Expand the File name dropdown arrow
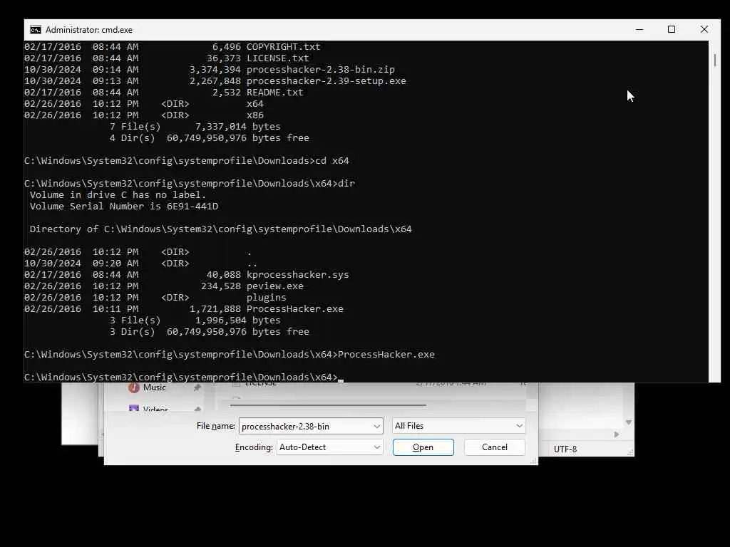Viewport: 730px width, 547px height. (x=376, y=426)
